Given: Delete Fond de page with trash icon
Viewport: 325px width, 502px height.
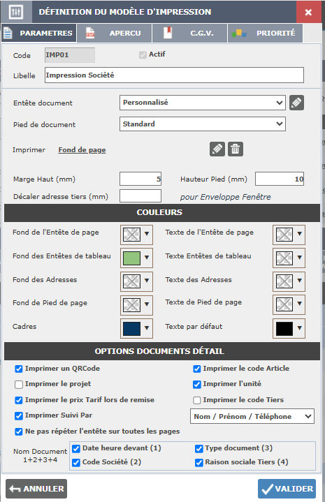Looking at the screenshot, I should pos(236,149).
